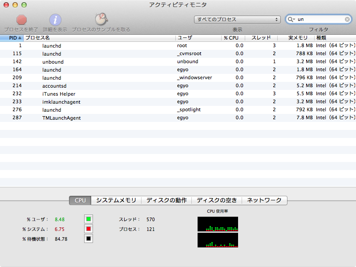Select the CPU tab
This screenshot has height=267, width=356.
(80, 201)
